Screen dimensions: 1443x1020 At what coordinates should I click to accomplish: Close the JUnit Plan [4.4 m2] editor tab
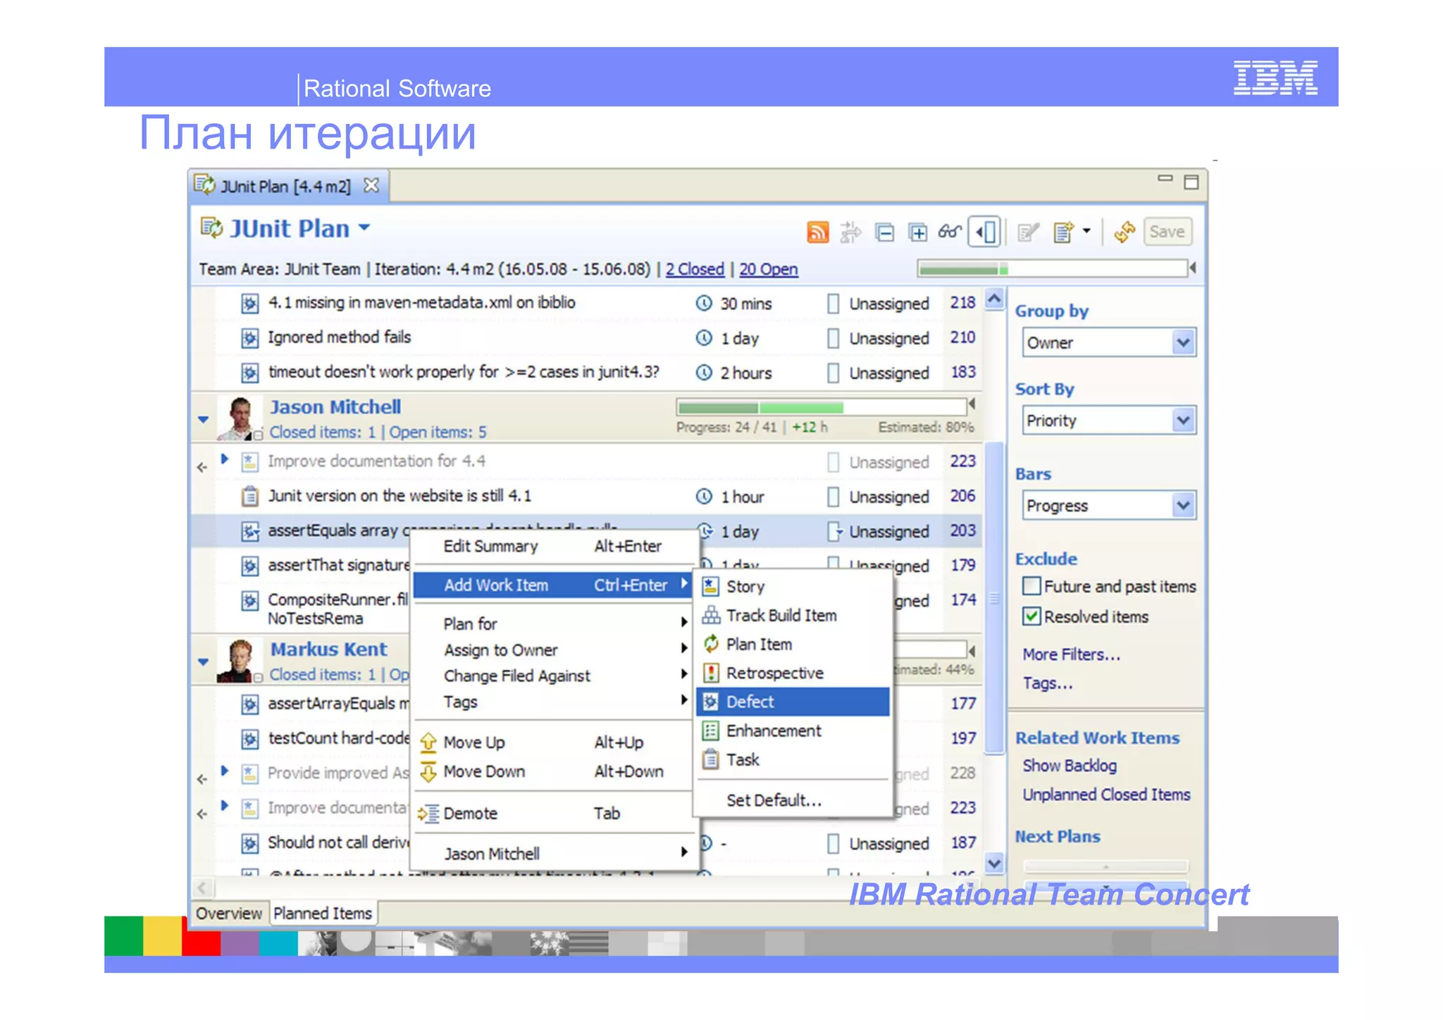[371, 185]
